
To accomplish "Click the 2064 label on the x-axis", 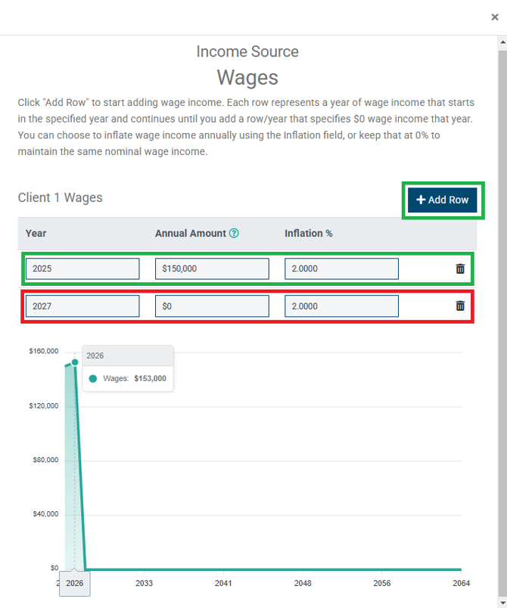I will tap(461, 583).
